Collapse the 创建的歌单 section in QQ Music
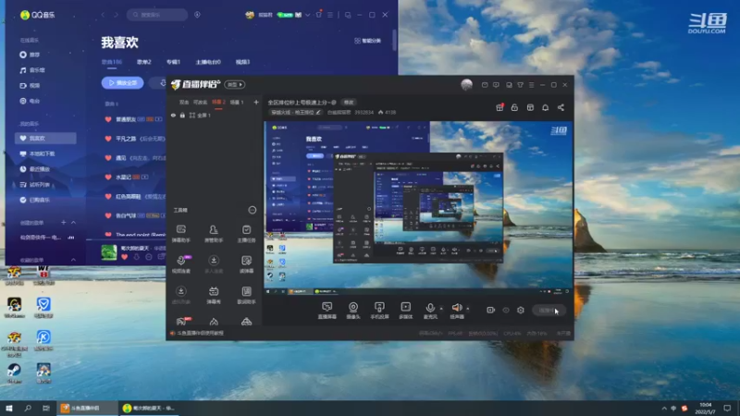 73,222
